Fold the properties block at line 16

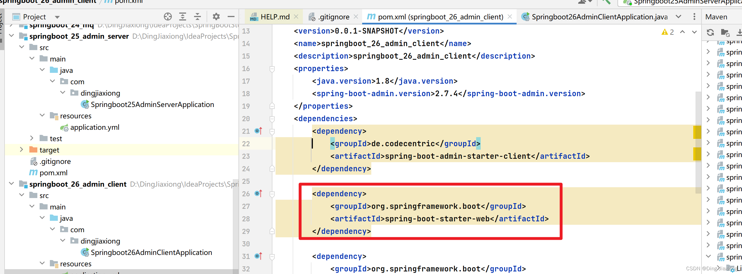coord(272,69)
